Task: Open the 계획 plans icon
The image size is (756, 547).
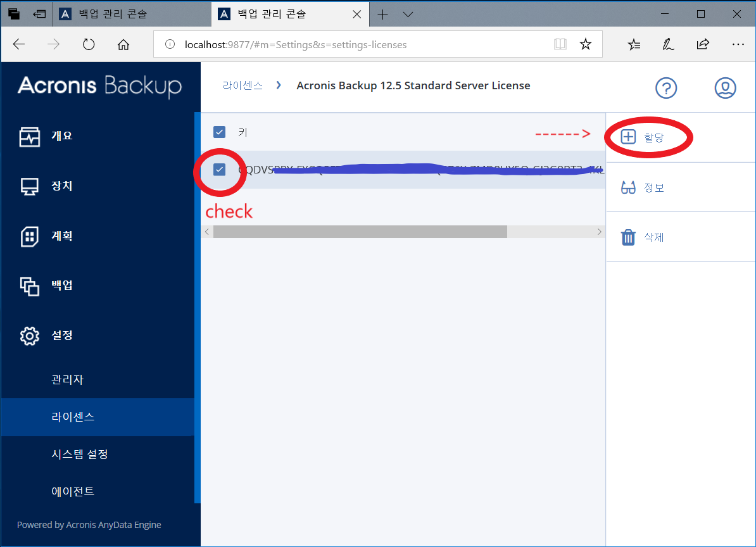Action: [29, 236]
